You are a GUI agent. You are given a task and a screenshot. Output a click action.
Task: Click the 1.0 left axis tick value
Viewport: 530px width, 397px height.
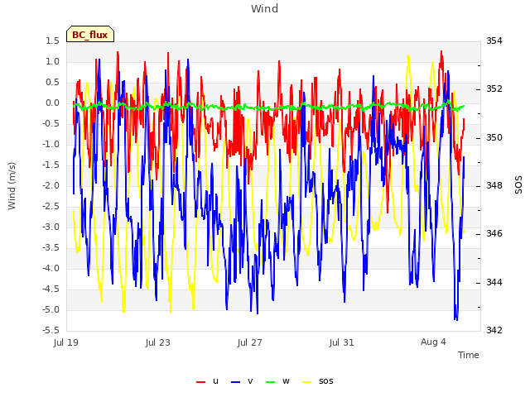click(x=53, y=61)
